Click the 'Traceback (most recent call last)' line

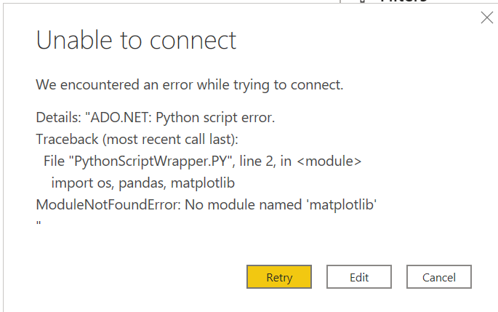click(x=137, y=140)
